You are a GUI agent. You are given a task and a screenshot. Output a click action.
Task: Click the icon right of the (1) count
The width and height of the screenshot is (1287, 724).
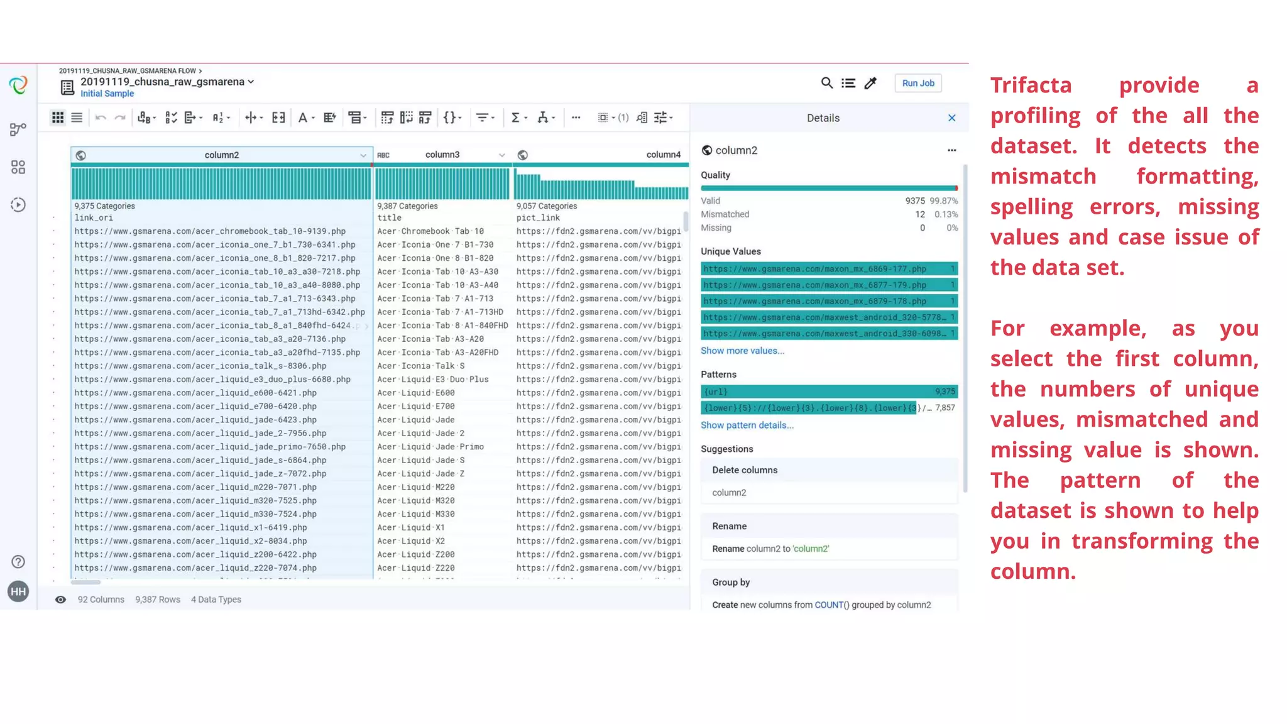(x=642, y=118)
